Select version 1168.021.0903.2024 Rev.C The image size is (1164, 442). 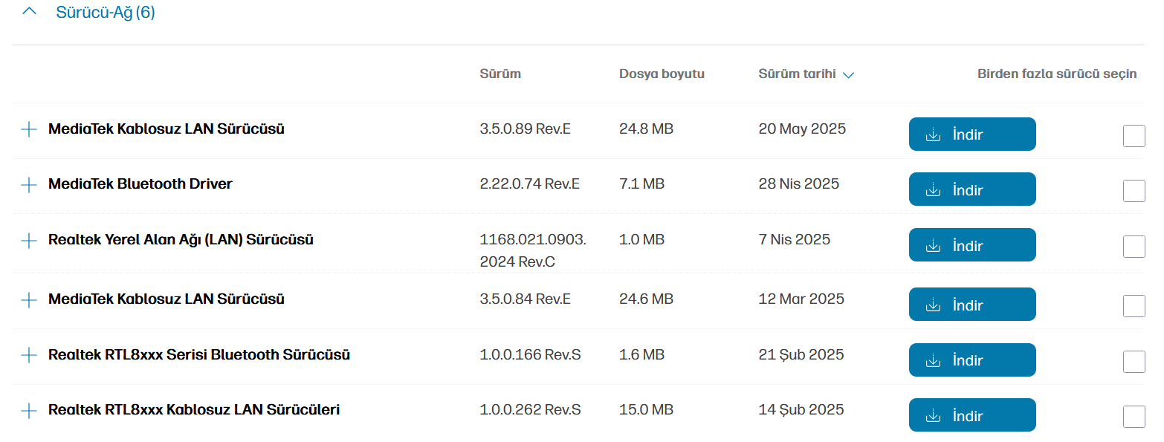pyautogui.click(x=533, y=251)
